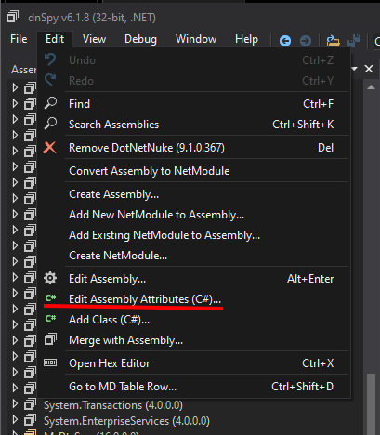Screen dimensions: 380x435
Task: Open the Assembly Explorer panel options dropdown
Action: coord(355,69)
